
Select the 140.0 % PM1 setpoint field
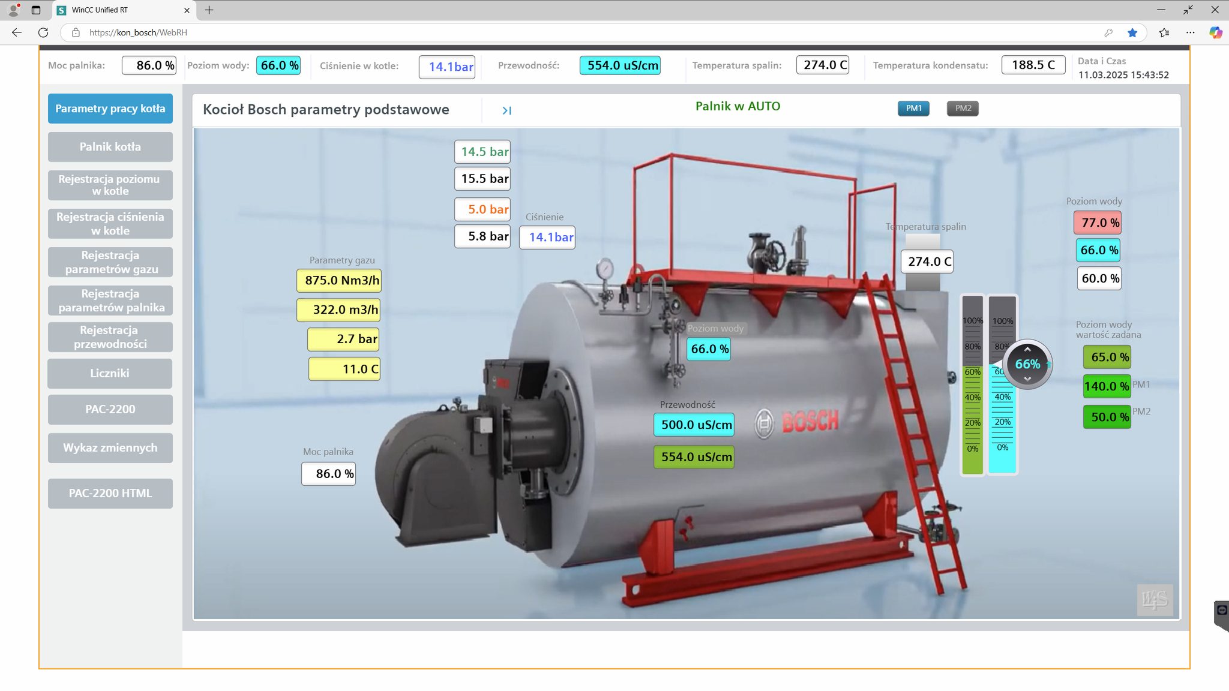point(1107,387)
